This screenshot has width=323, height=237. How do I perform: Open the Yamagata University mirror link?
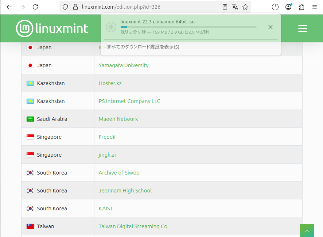point(124,65)
